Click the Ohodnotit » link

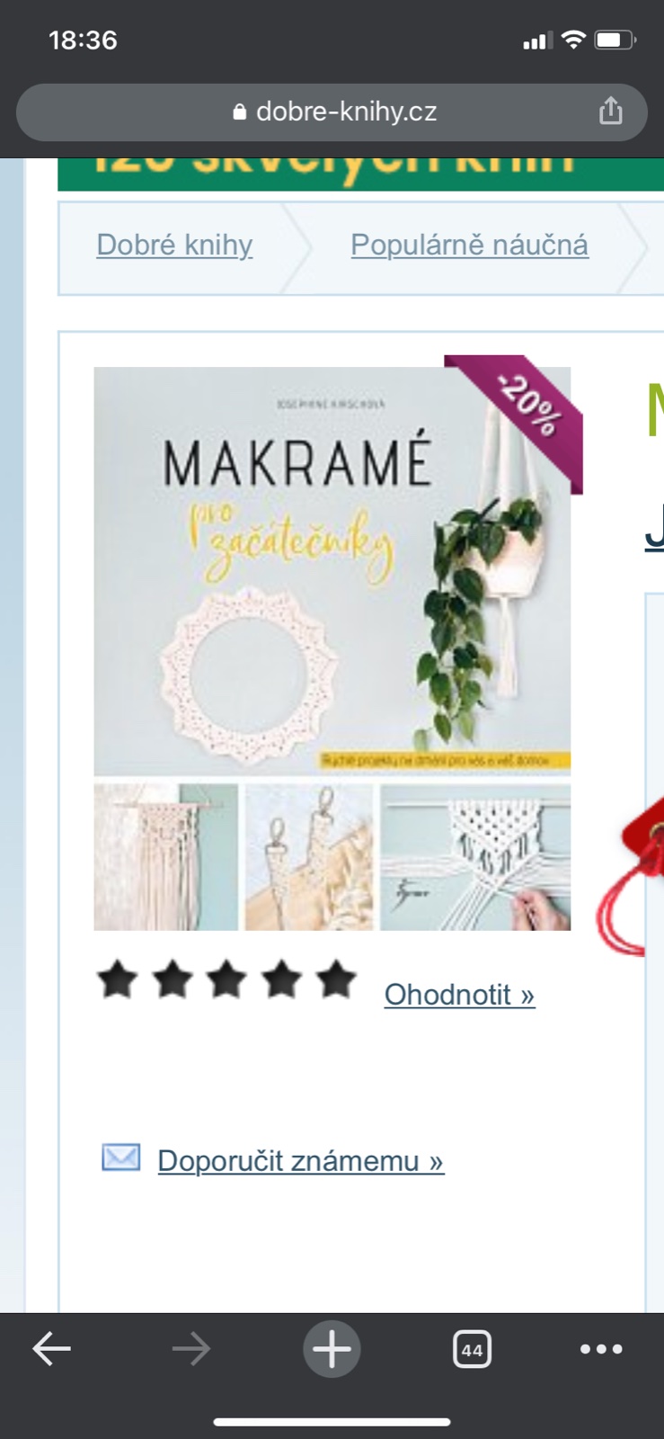tap(459, 994)
